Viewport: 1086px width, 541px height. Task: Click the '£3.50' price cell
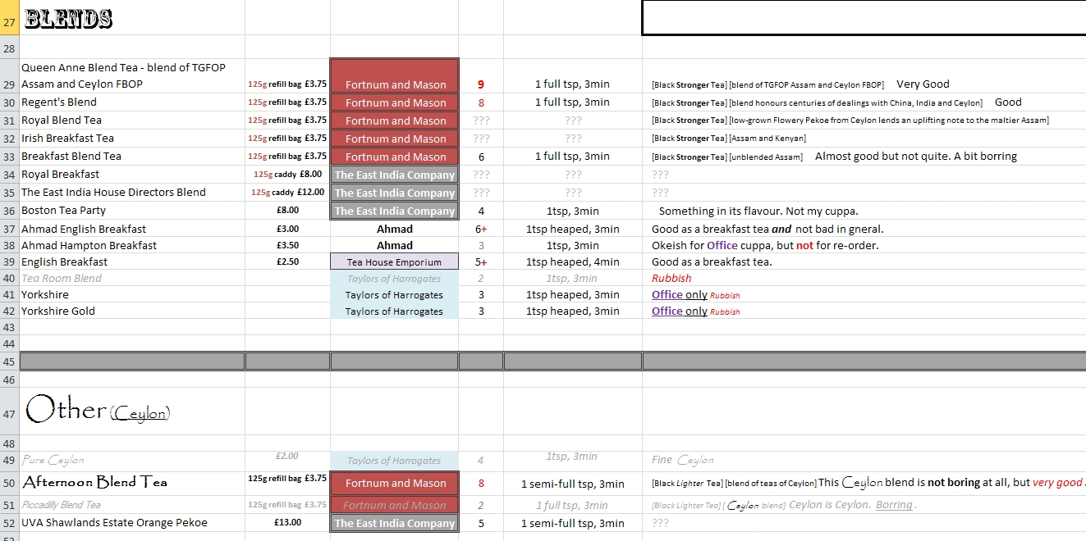(x=288, y=245)
